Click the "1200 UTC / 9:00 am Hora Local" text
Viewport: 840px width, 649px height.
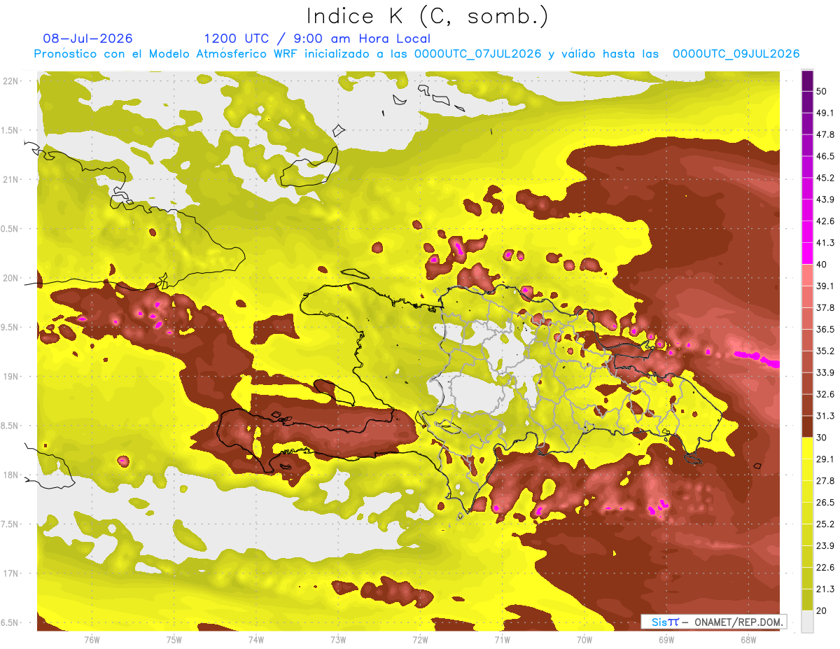point(317,39)
